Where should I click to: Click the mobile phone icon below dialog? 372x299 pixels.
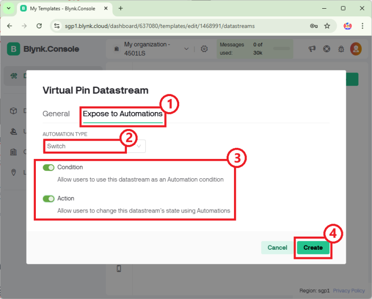click(119, 269)
